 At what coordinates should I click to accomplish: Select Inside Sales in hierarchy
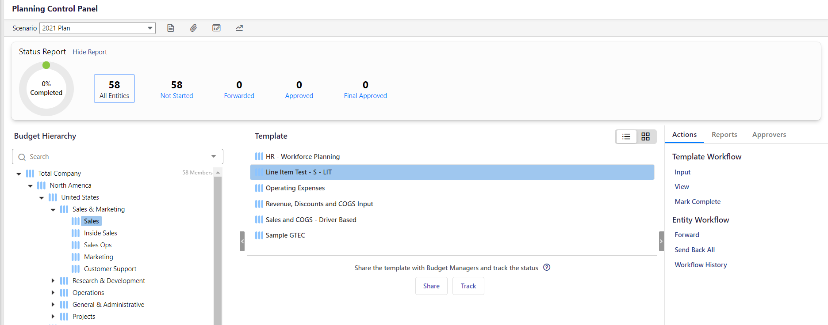100,233
